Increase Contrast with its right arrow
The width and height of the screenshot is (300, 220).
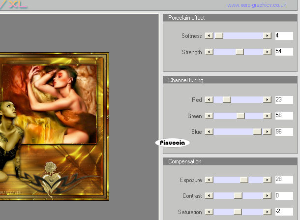pos(267,195)
